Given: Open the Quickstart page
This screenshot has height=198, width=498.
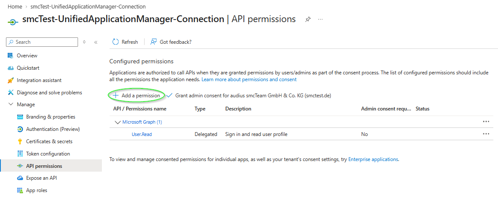Looking at the screenshot, I should coord(28,68).
